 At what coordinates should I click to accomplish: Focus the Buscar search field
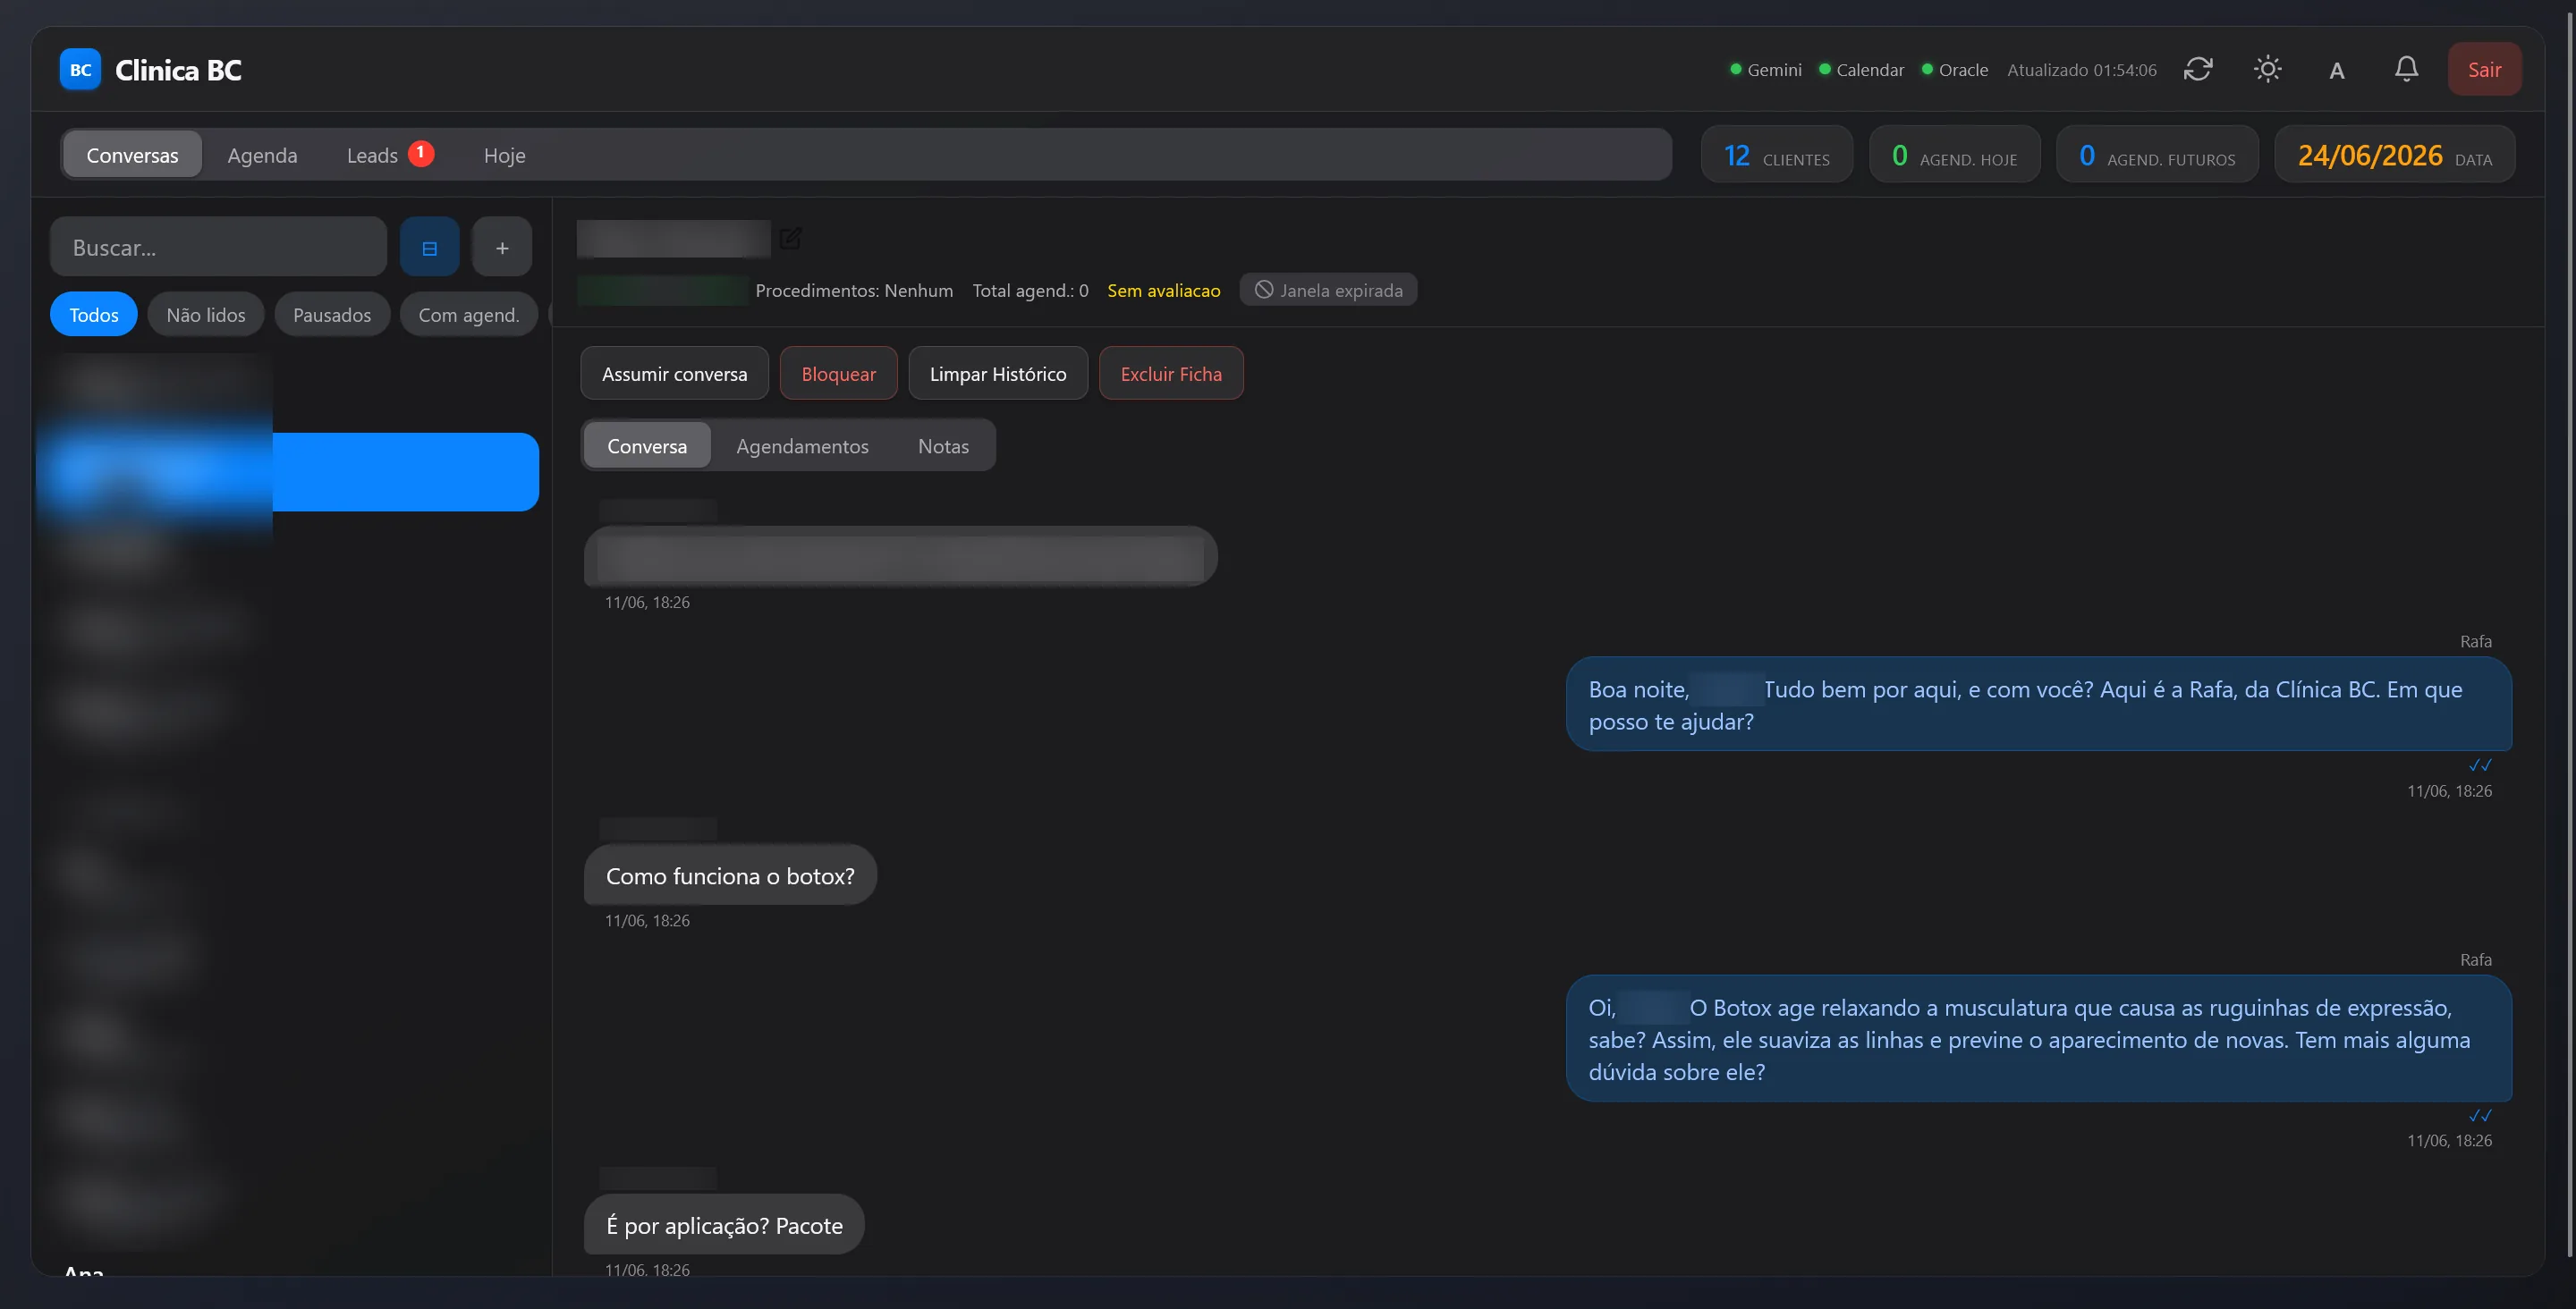click(x=218, y=247)
